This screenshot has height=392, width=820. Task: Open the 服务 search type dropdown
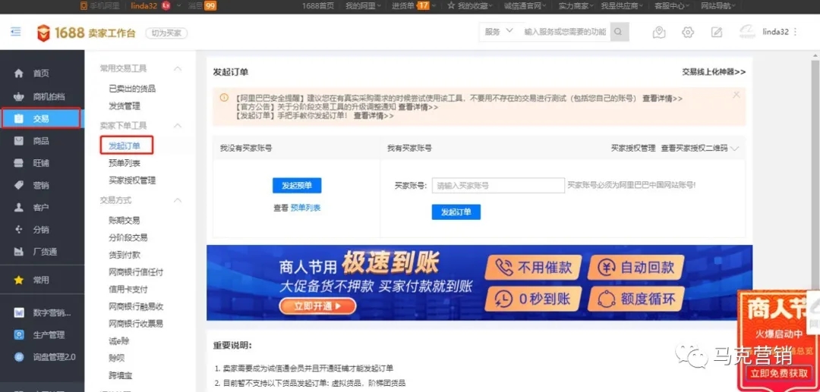tap(499, 32)
